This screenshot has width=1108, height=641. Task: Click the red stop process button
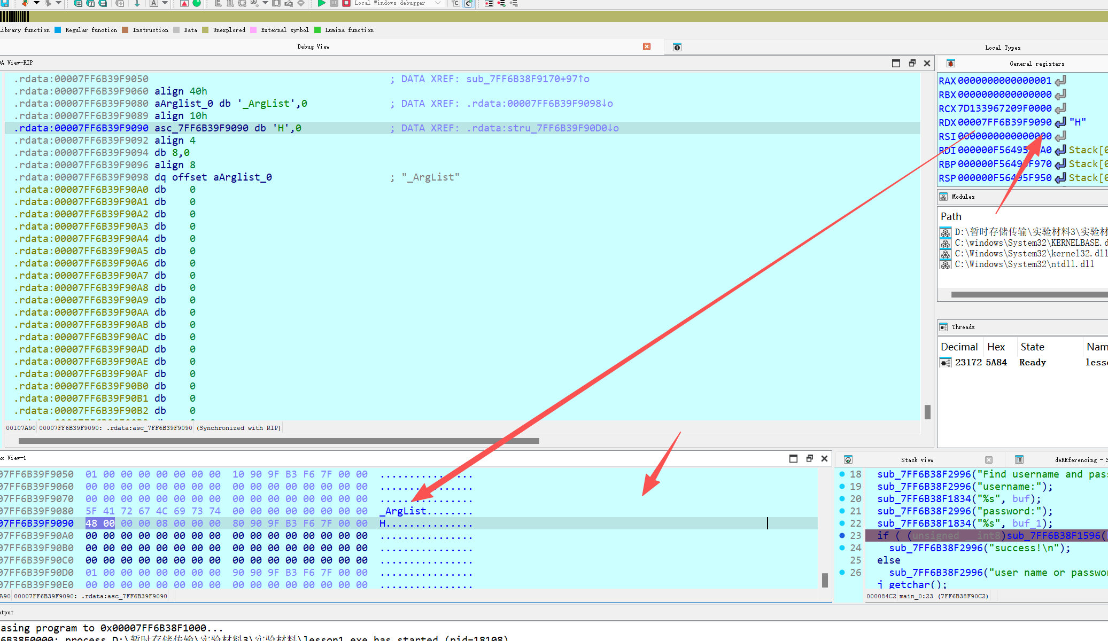[346, 3]
